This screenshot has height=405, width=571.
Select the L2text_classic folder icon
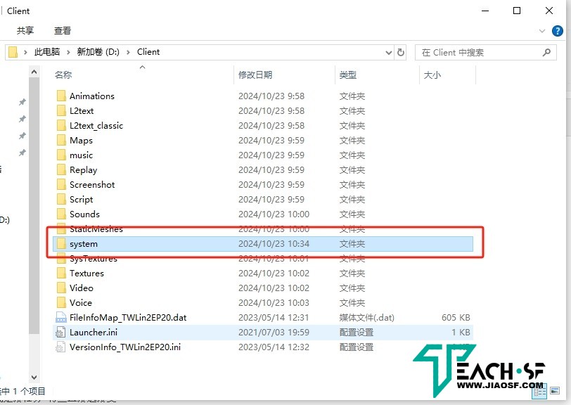pyautogui.click(x=61, y=126)
